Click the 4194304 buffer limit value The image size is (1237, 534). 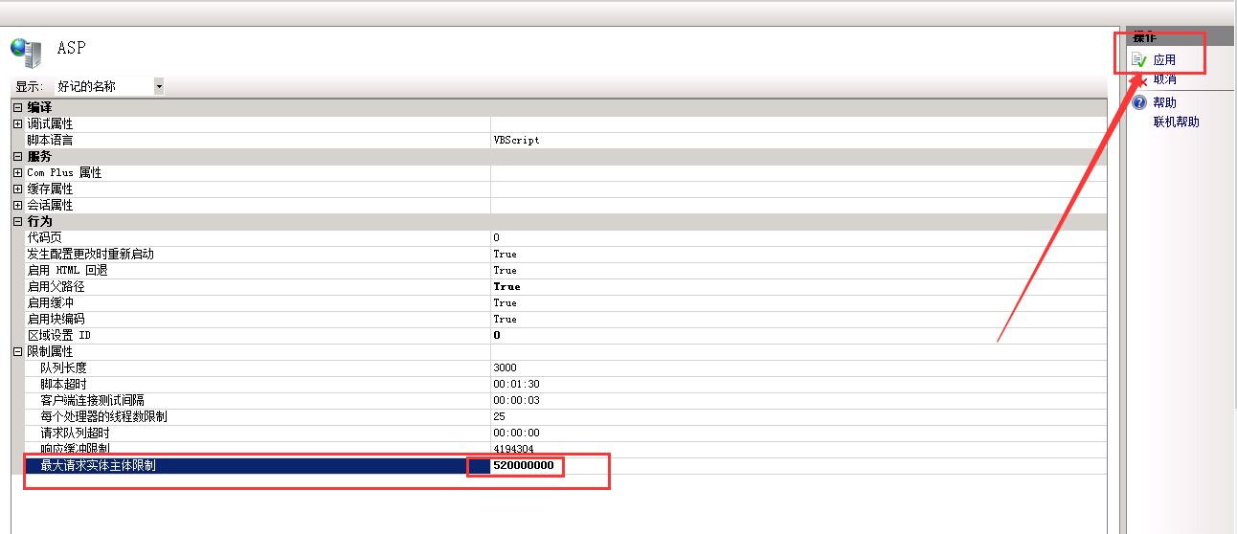(x=513, y=449)
